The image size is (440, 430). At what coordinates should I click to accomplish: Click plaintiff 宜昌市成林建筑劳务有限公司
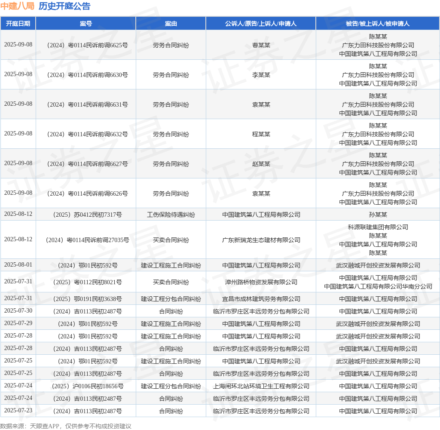(x=261, y=299)
